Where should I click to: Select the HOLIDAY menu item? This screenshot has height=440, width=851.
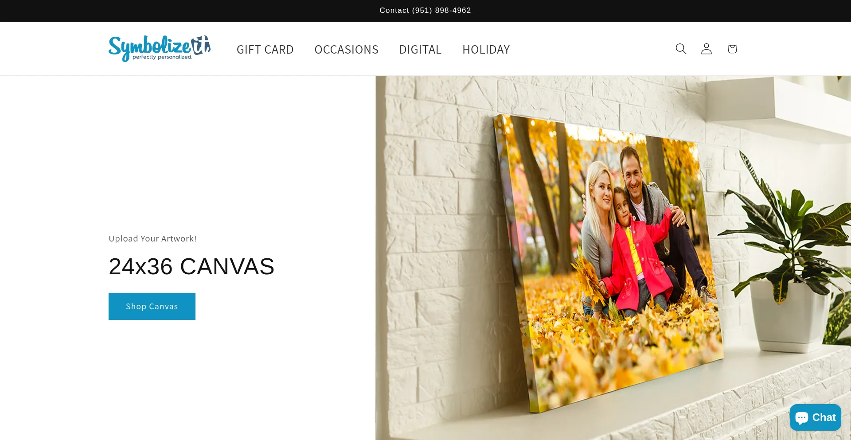coord(486,50)
